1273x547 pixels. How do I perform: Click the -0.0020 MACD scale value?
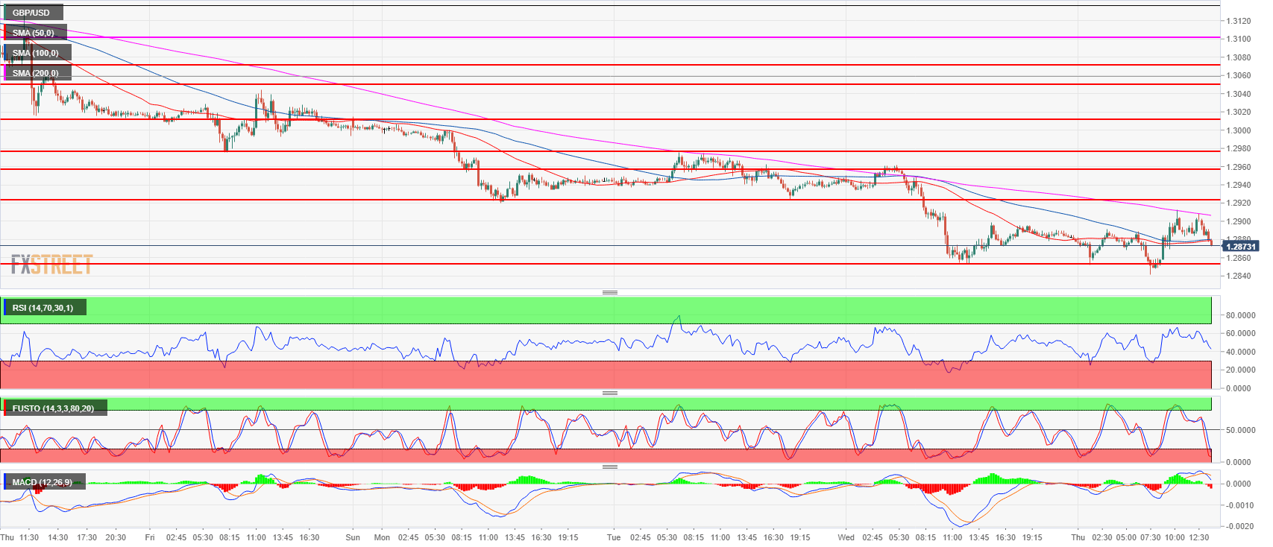tap(1239, 526)
